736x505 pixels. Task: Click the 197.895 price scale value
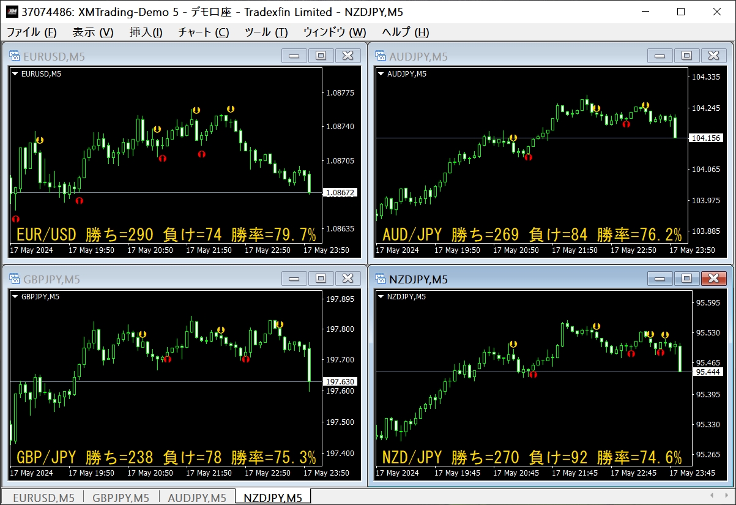point(340,299)
